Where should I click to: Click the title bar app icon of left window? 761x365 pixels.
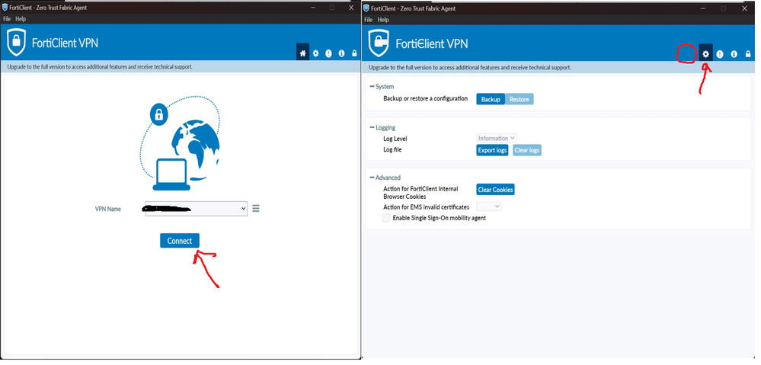5,8
